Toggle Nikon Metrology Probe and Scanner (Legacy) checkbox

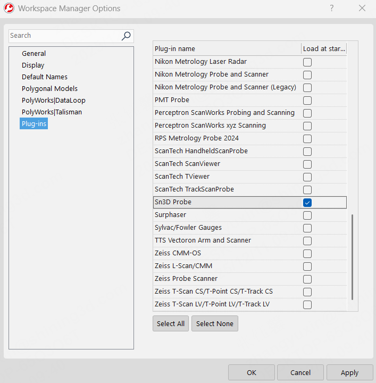[x=307, y=87]
